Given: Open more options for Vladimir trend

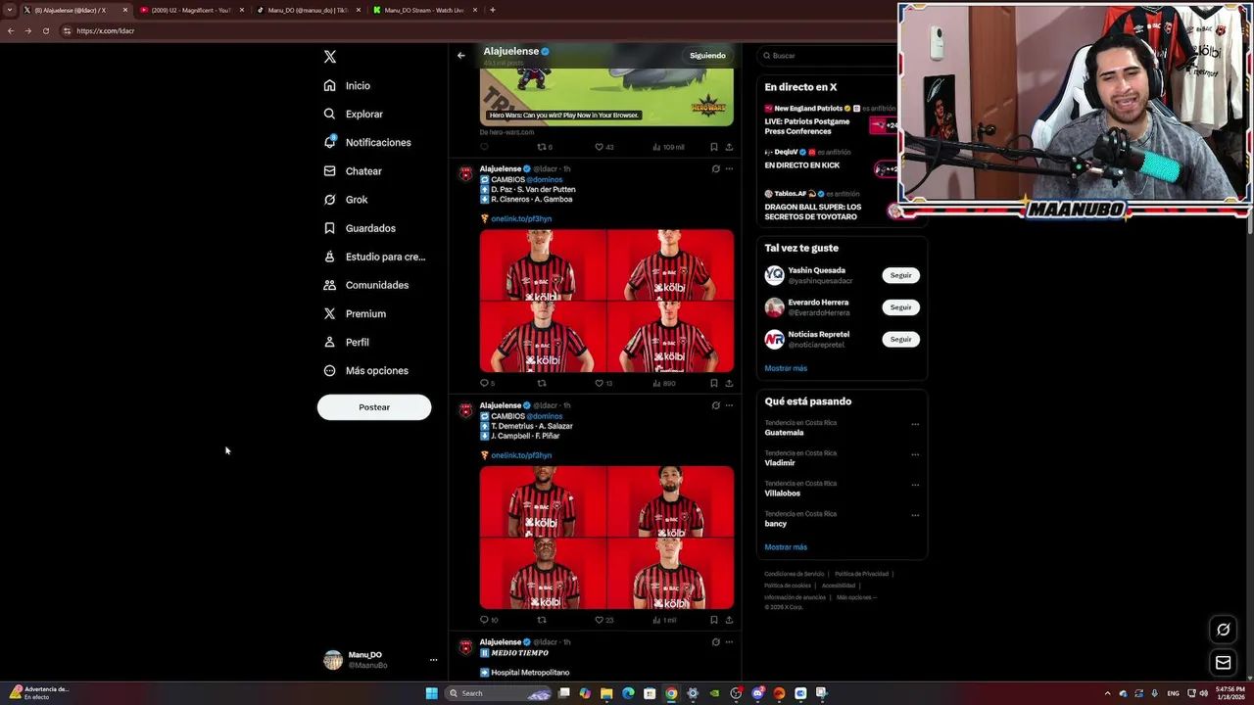Looking at the screenshot, I should point(915,454).
